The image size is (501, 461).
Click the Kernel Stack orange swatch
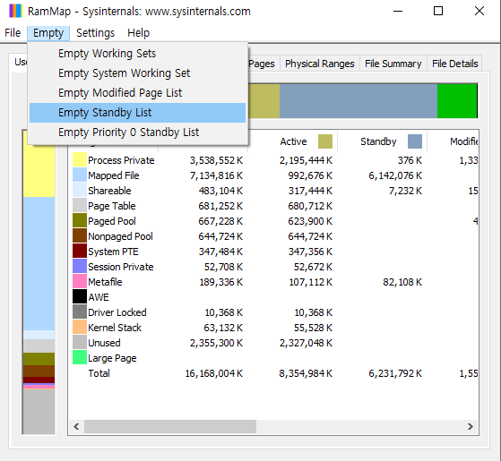tap(80, 327)
